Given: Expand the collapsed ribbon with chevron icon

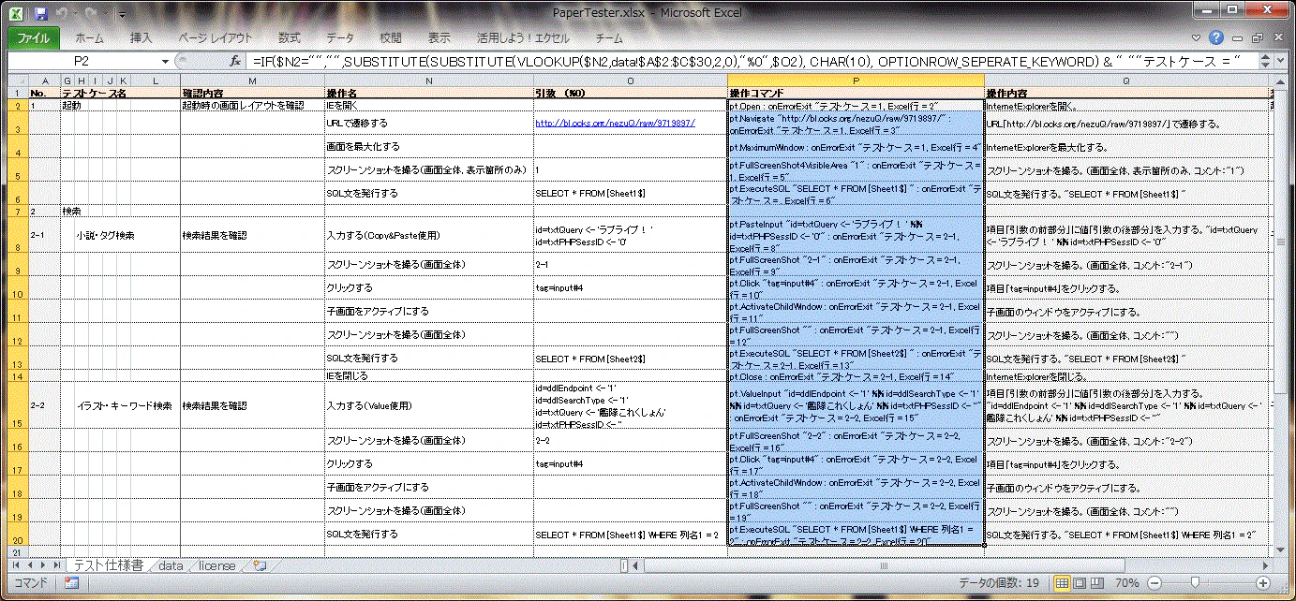Looking at the screenshot, I should pos(1198,38).
